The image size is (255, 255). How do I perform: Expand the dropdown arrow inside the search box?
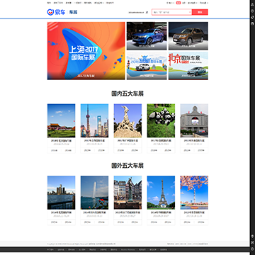190,12
